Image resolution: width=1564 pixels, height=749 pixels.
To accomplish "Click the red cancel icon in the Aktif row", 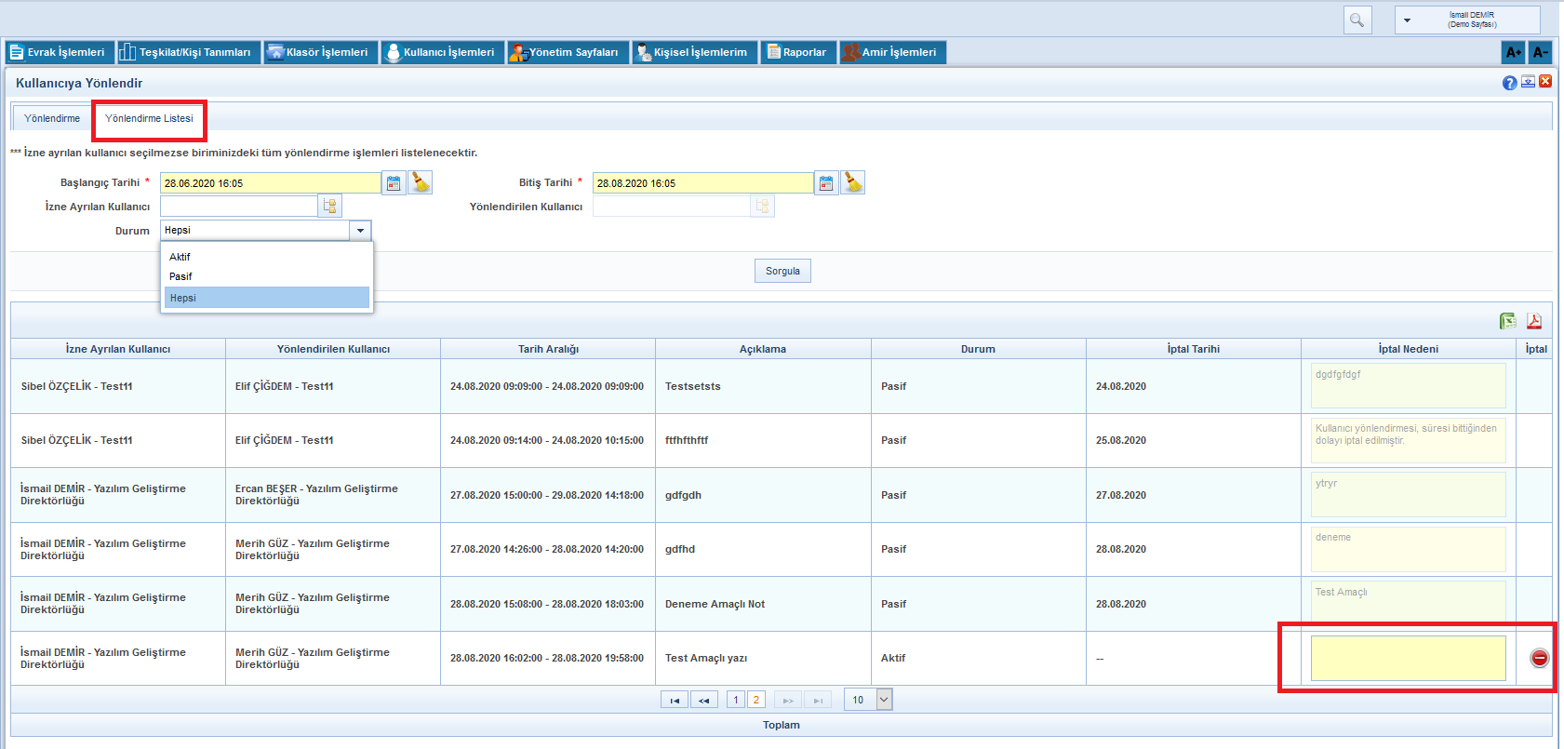I will 1539,659.
